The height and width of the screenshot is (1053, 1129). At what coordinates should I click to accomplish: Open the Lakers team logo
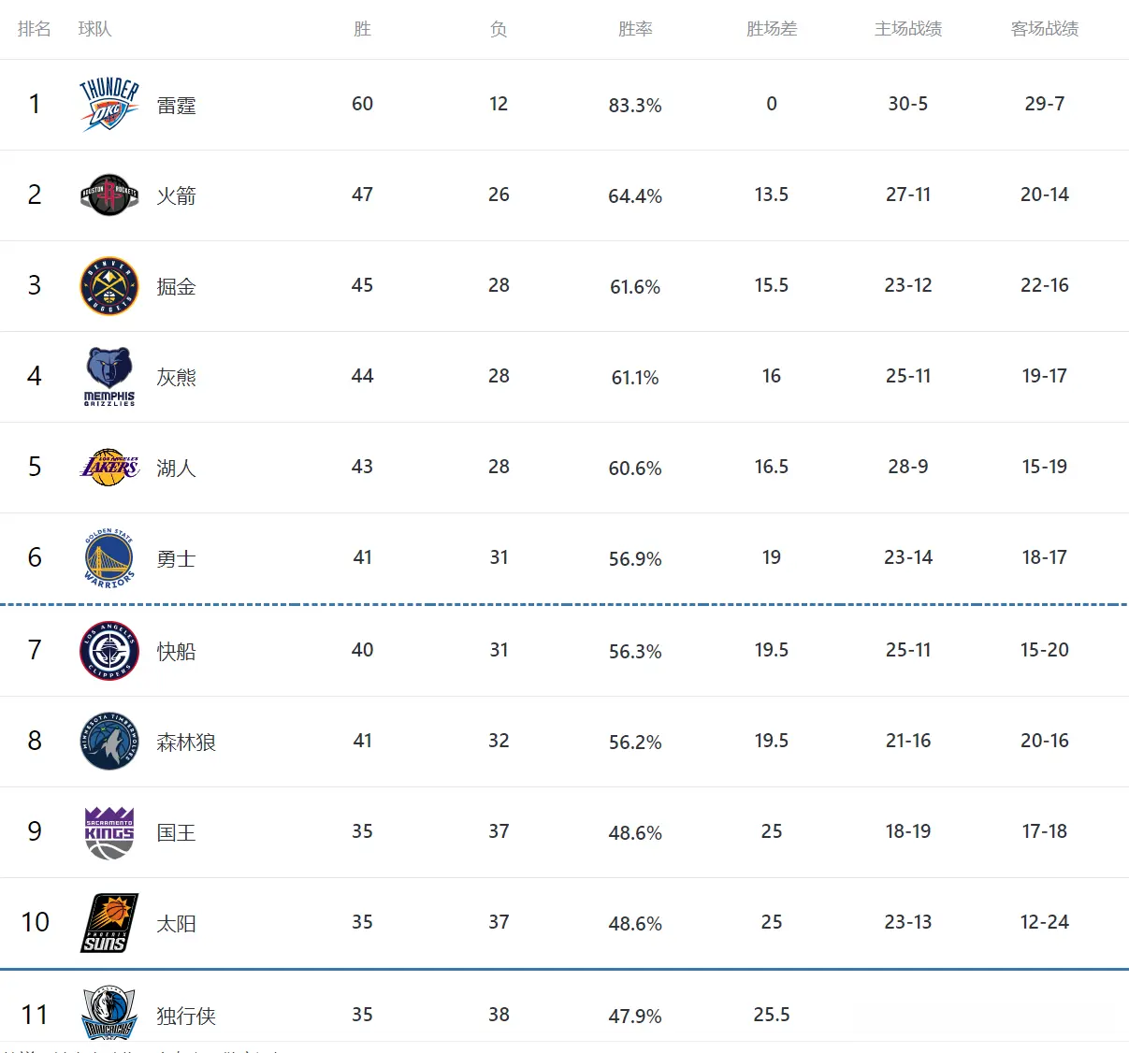(109, 467)
